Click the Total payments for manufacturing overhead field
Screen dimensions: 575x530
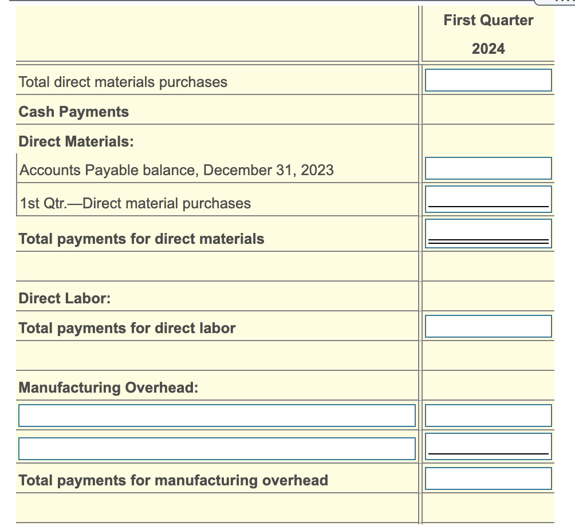click(488, 478)
